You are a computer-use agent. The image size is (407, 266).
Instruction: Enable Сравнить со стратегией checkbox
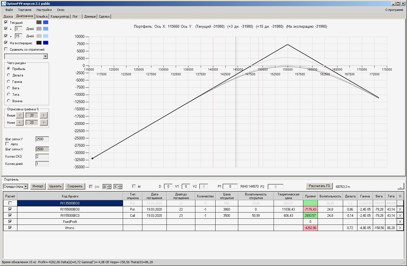coord(6,49)
